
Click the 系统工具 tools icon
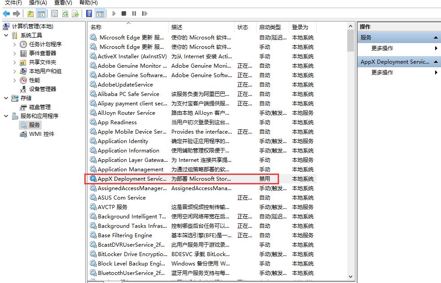(x=15, y=35)
